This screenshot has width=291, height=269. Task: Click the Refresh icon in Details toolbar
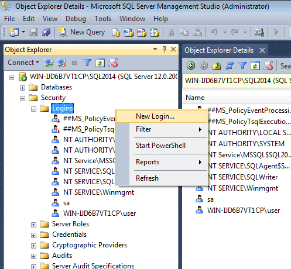pos(255,65)
